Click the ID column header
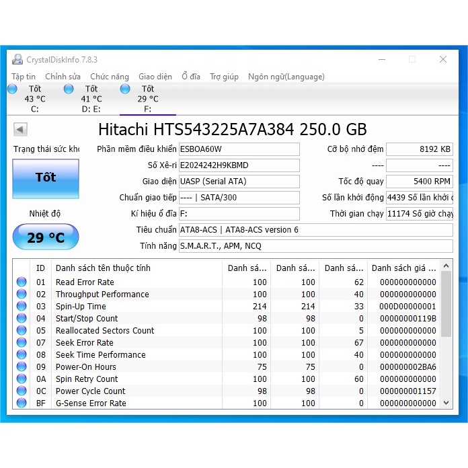The image size is (468, 468). click(x=40, y=268)
